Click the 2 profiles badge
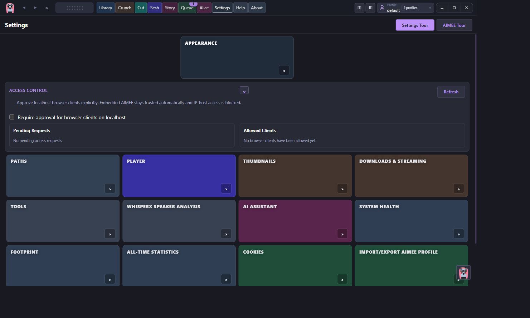This screenshot has width=530, height=318. [410, 8]
